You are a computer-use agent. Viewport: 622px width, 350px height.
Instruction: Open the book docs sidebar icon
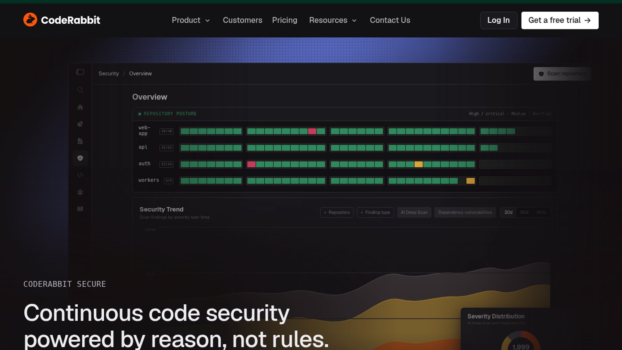coord(80,209)
